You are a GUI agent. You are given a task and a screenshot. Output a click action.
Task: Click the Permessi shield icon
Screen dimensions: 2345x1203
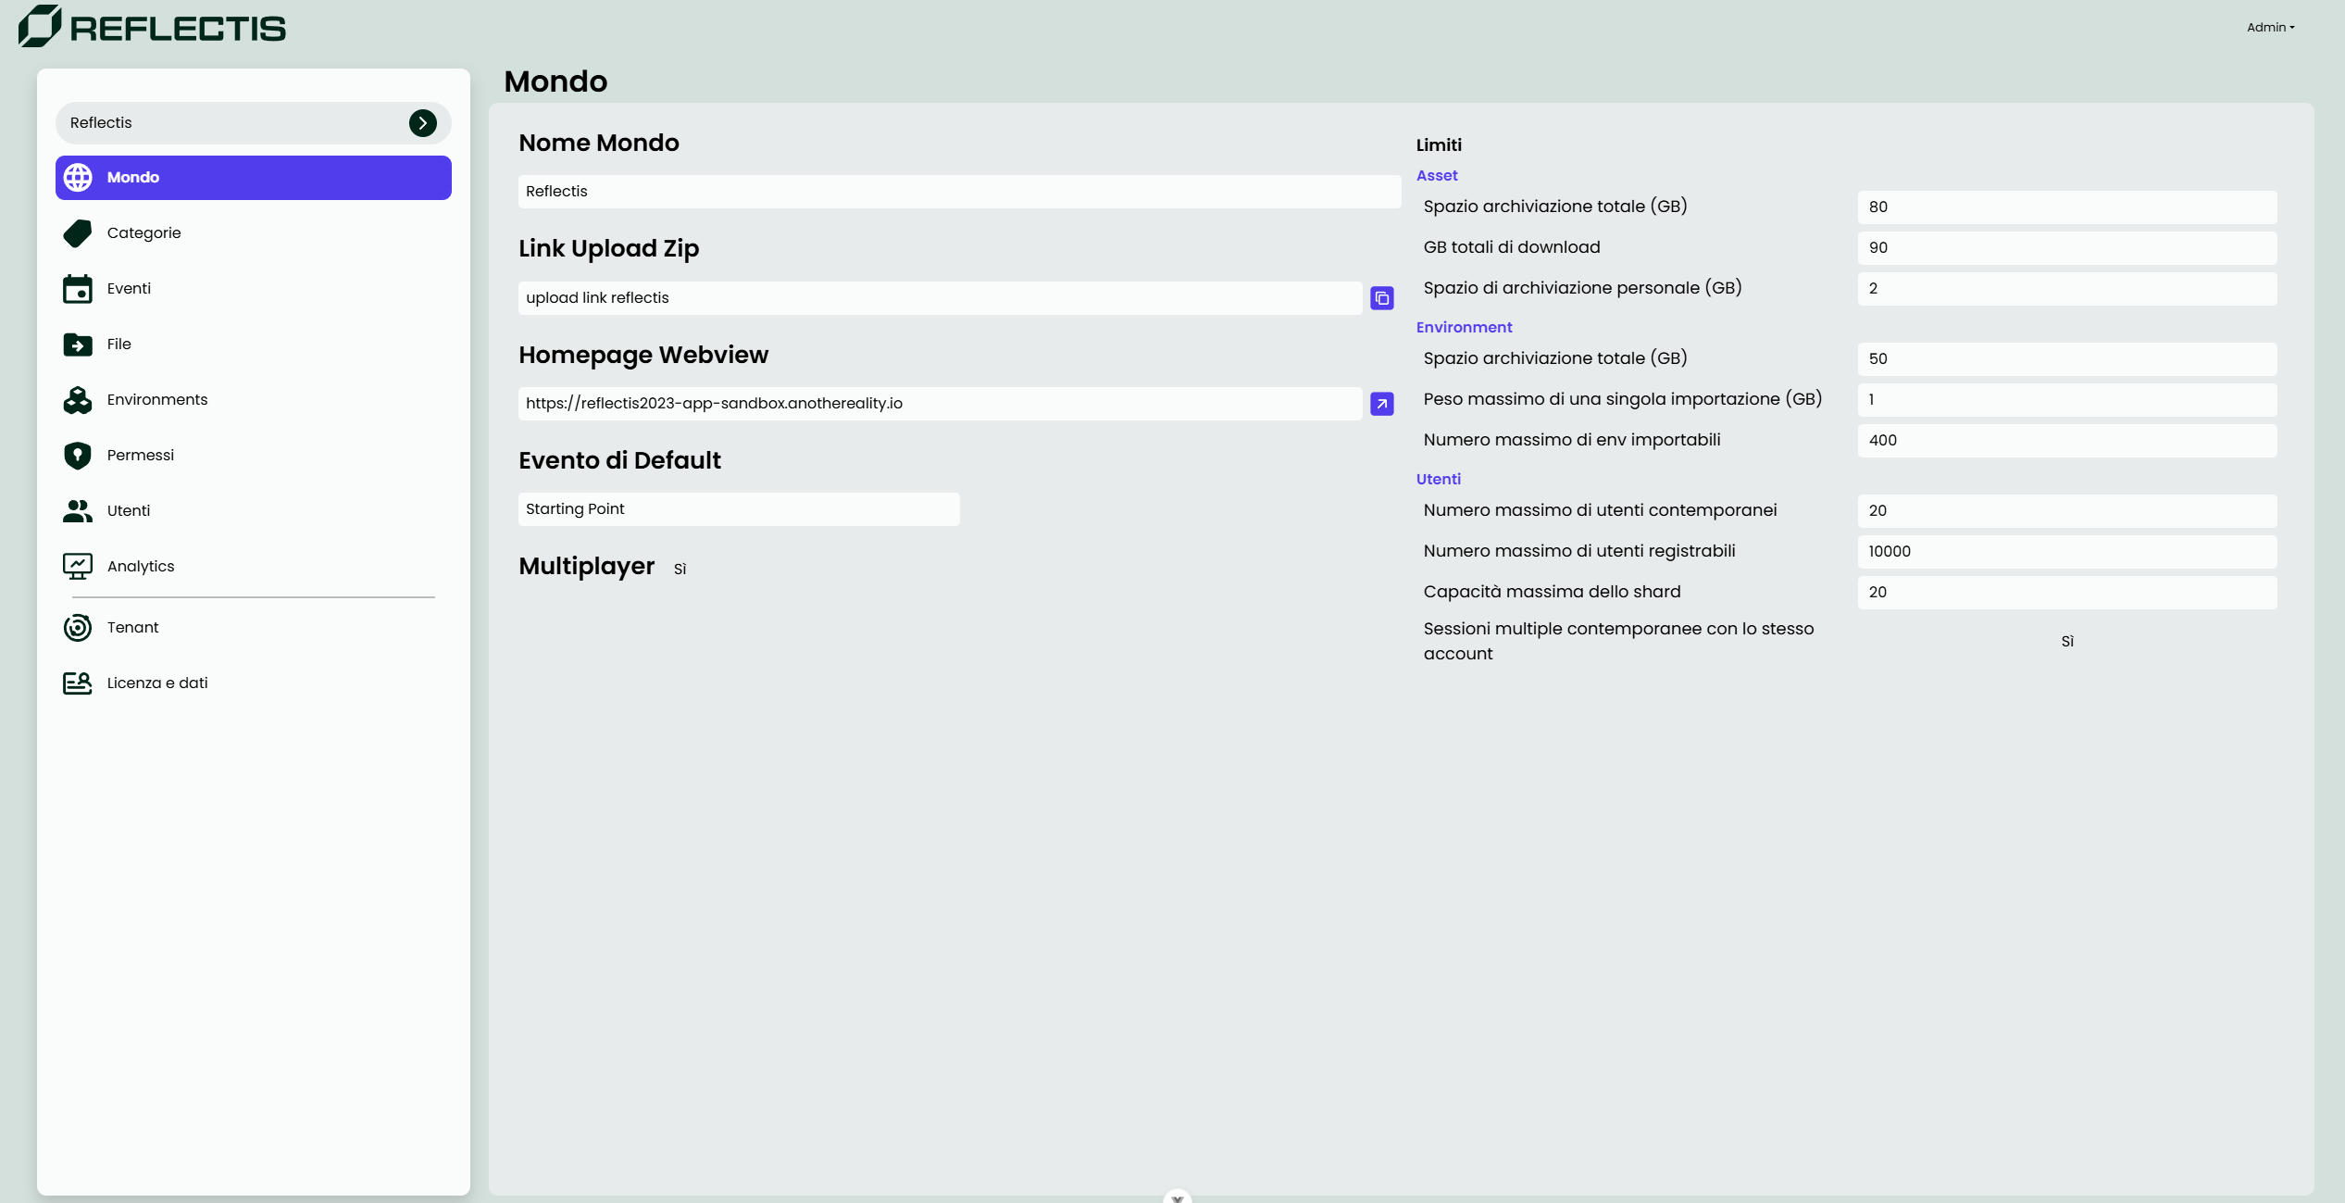78,456
